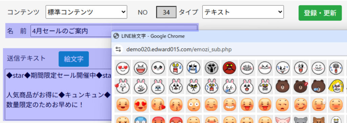The height and width of the screenshot is (123, 347).
Task: Open the コンテンツ dropdown
Action: [x=86, y=12]
